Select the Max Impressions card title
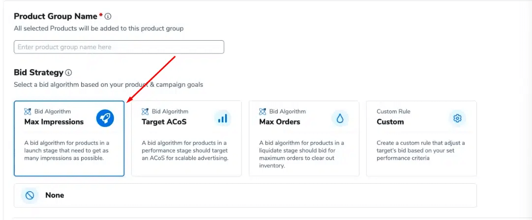Viewport: 532px width, 220px height. [54, 122]
